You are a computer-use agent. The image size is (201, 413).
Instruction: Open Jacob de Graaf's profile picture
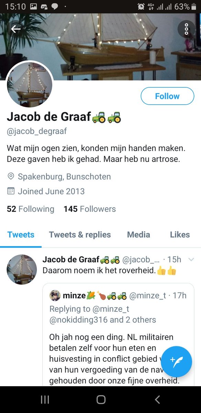[30, 85]
